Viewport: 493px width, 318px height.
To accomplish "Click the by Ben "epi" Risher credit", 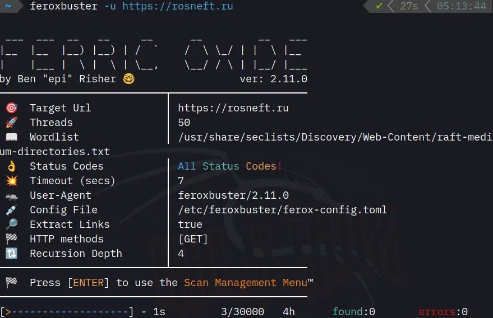I will [58, 79].
